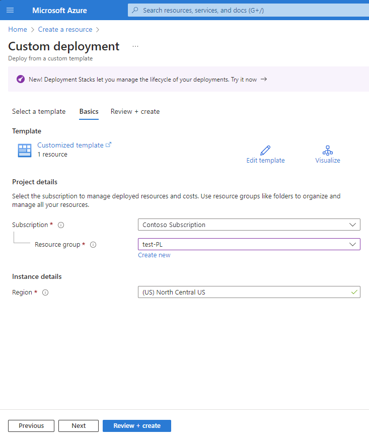This screenshot has height=441, width=369.
Task: Follow the Try it now link
Action: (245, 79)
